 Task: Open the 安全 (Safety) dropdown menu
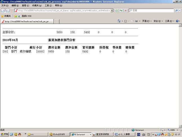tap(158, 21)
